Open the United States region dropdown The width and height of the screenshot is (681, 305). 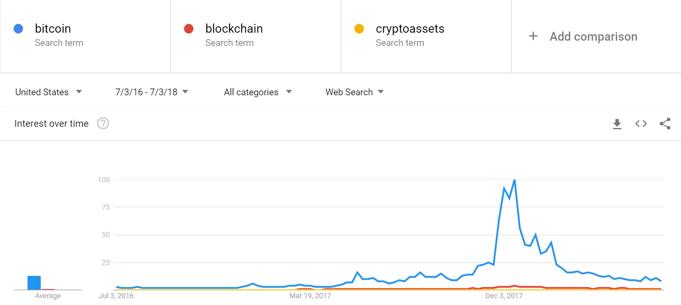point(48,92)
